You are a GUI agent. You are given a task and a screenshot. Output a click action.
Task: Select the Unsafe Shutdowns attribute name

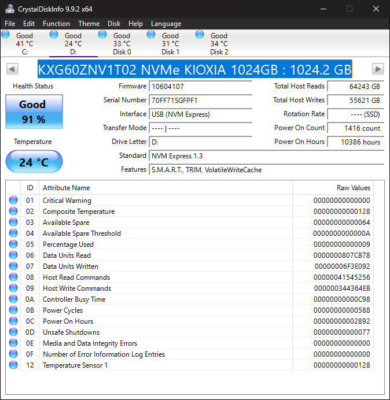click(71, 332)
